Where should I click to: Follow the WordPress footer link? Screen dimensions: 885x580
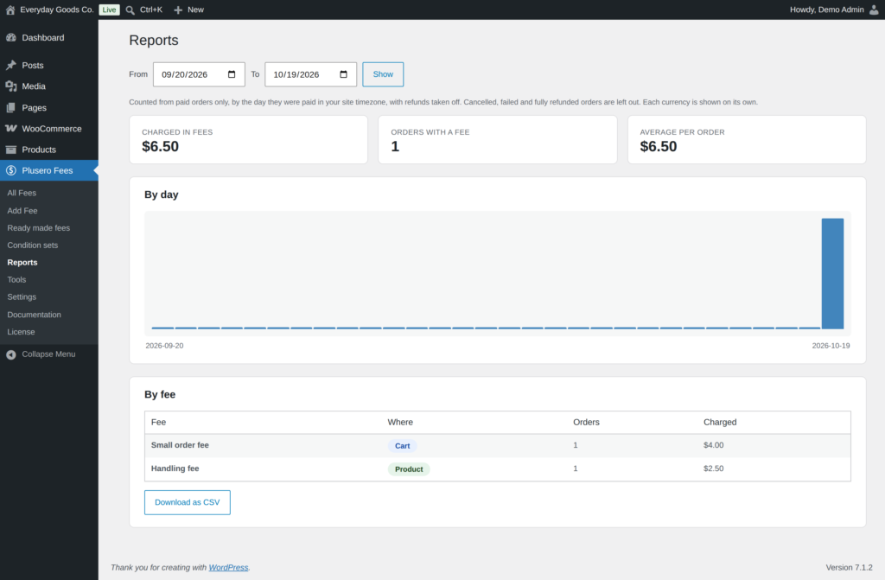(228, 567)
